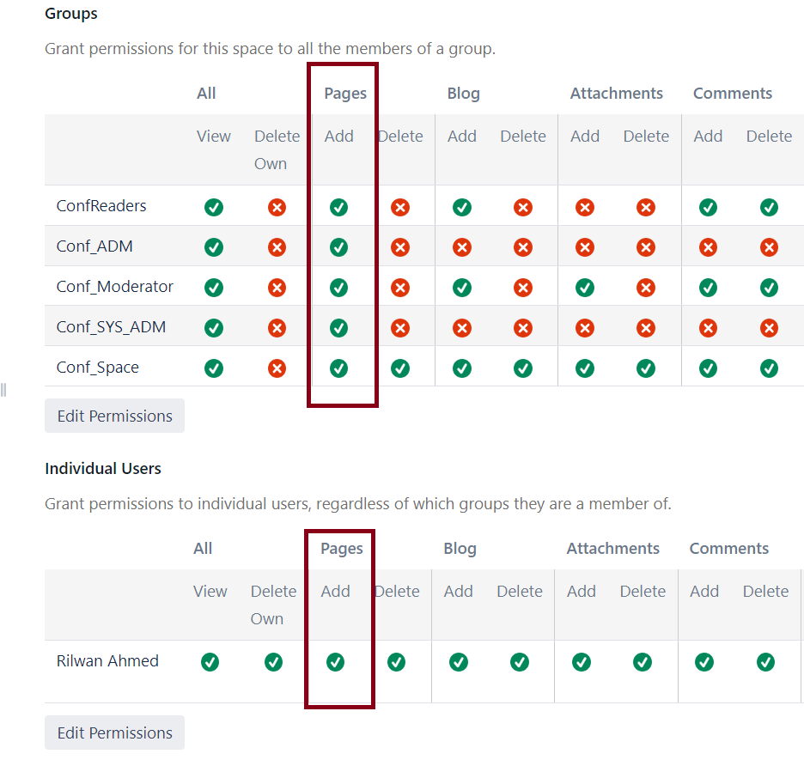Click Rilwan Ahmed Comments Delete green checkmark

click(x=765, y=662)
